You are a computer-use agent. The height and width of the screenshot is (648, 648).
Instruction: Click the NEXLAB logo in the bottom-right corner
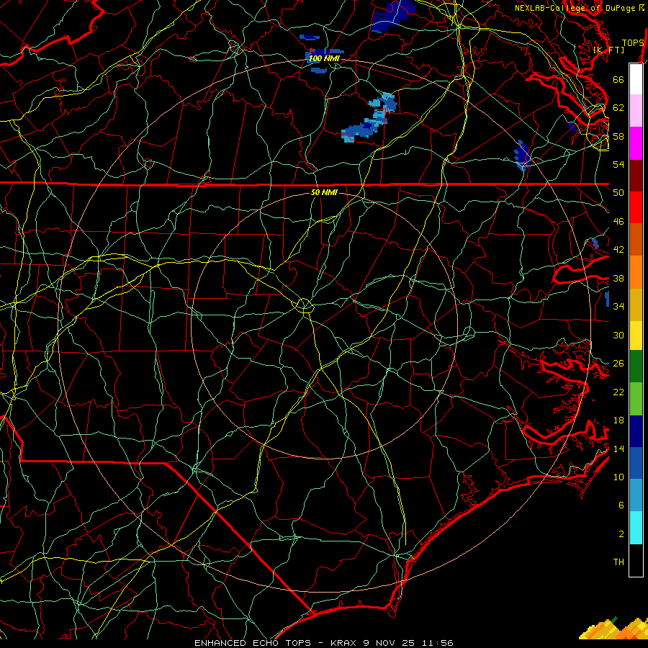point(613,628)
